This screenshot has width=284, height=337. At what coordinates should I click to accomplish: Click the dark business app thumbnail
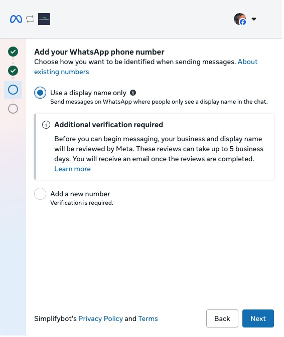point(44,19)
